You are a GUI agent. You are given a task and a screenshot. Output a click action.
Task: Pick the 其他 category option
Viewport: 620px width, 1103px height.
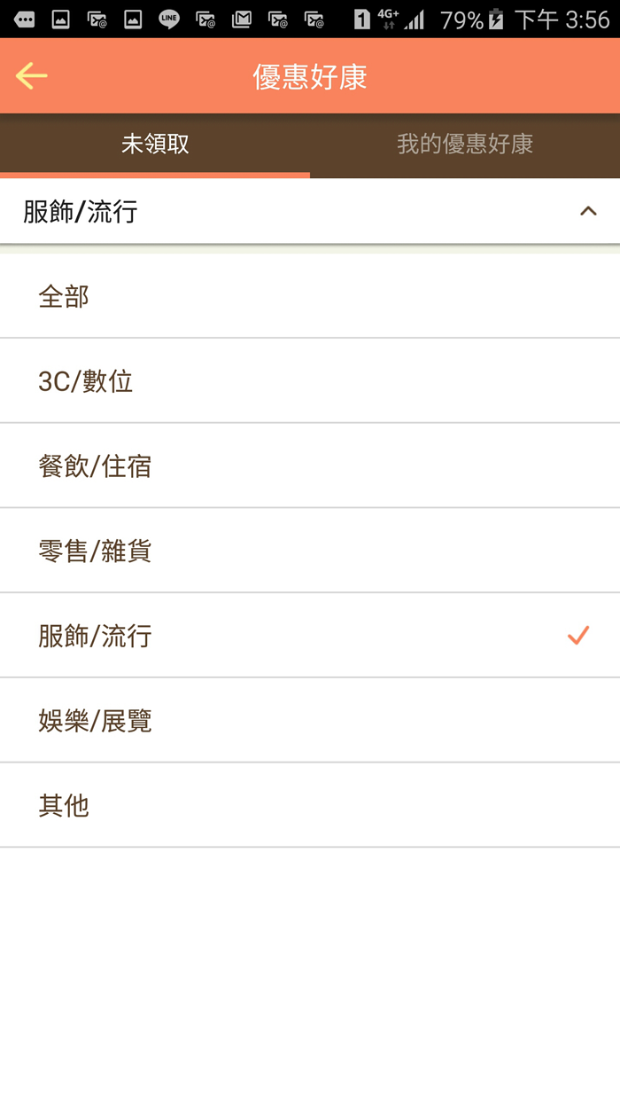click(310, 805)
